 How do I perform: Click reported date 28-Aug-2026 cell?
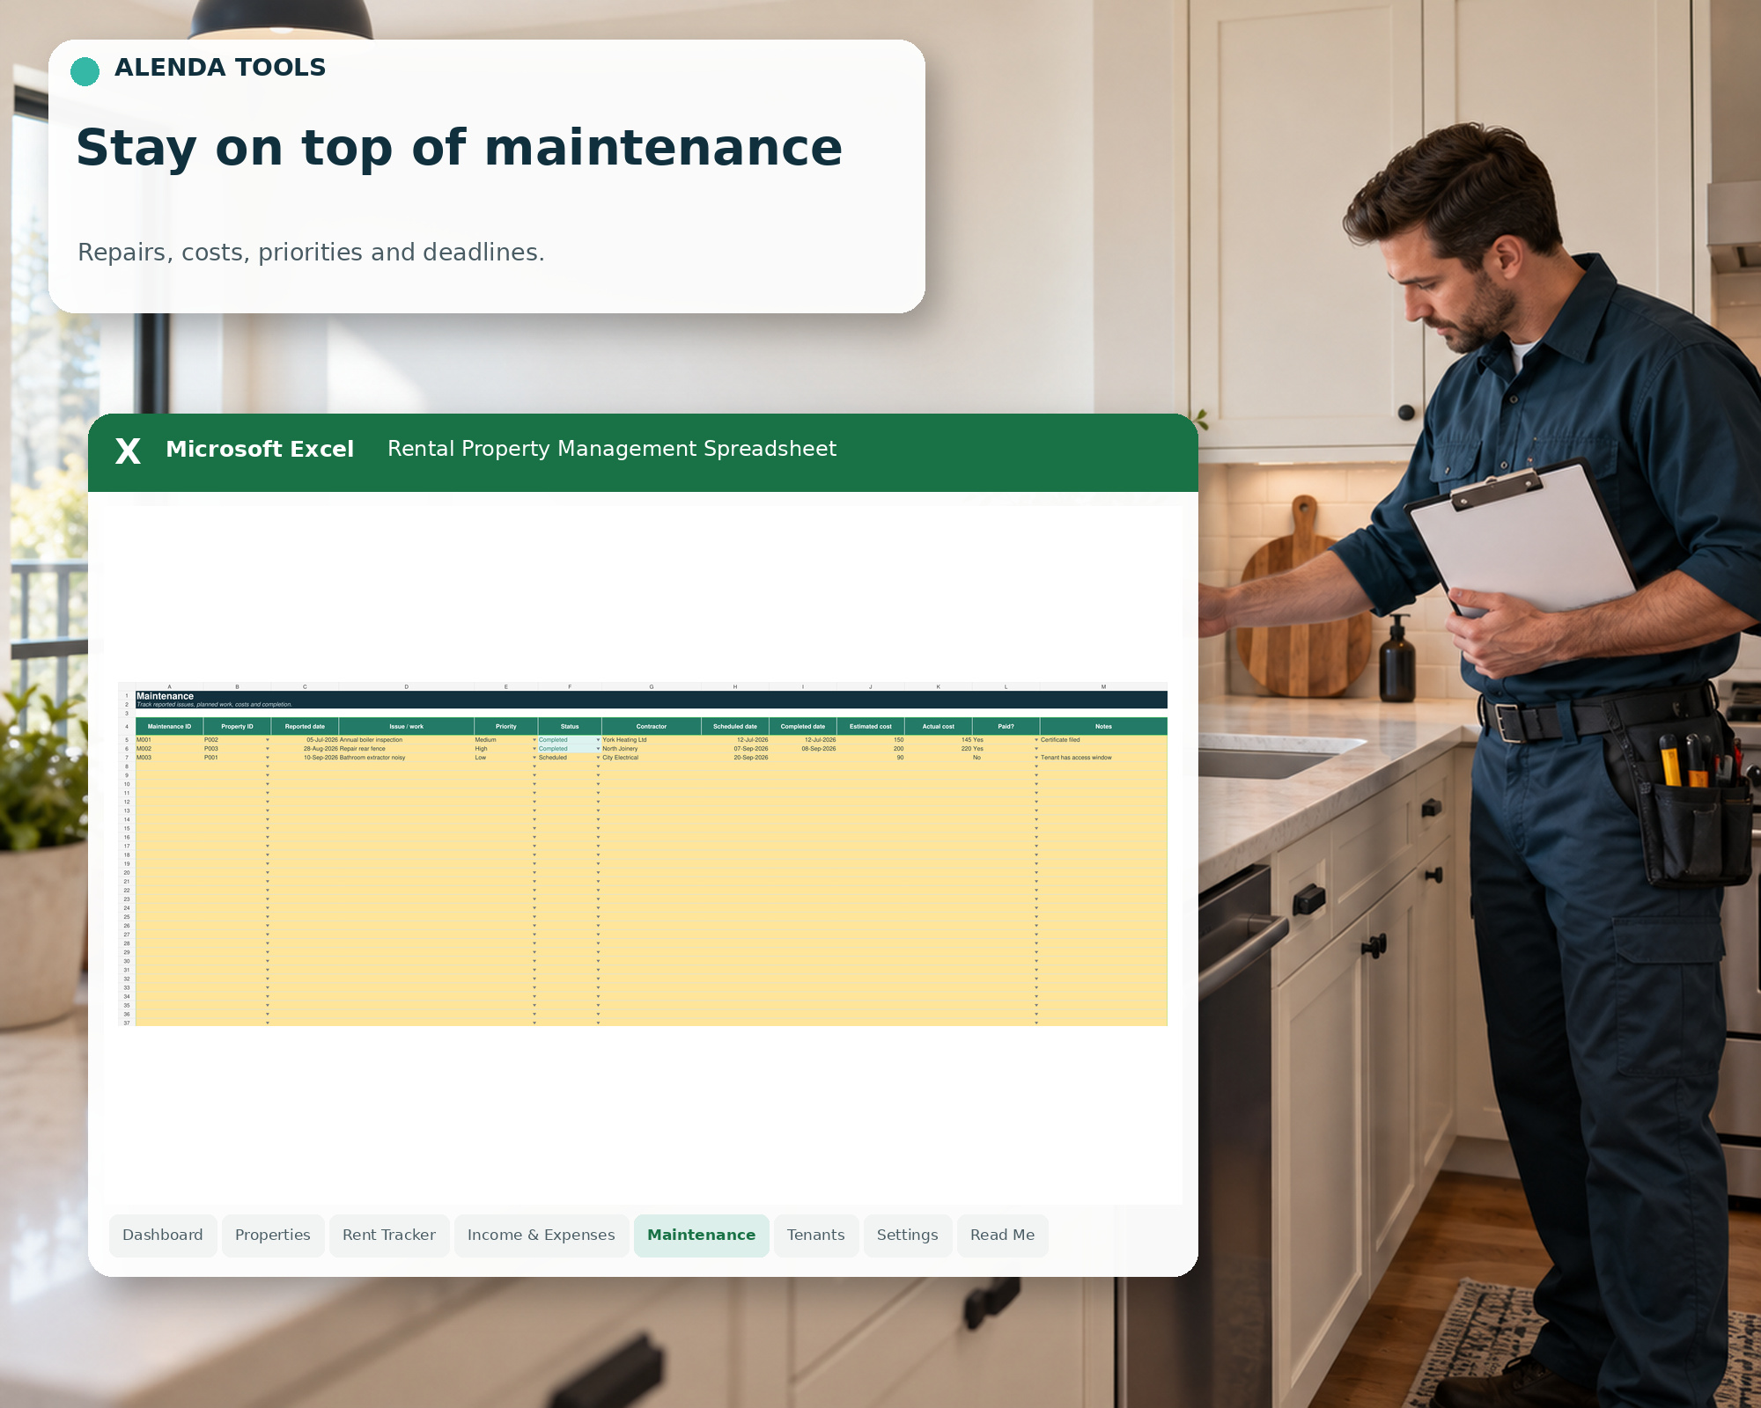click(305, 749)
